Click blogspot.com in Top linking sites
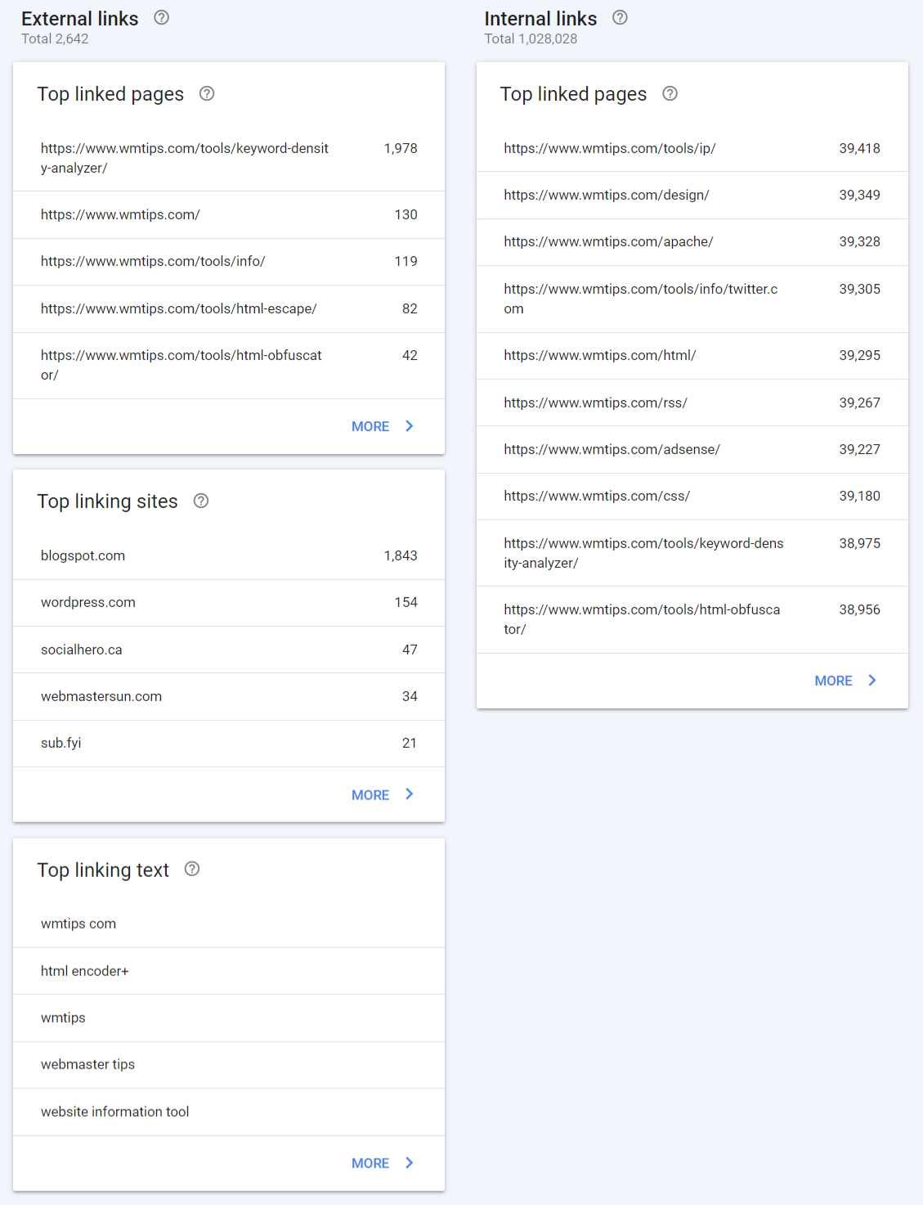Screen dimensions: 923x1205 tap(83, 555)
